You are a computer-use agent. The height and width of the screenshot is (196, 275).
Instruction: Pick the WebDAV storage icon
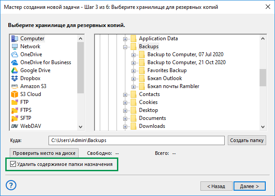(15, 126)
